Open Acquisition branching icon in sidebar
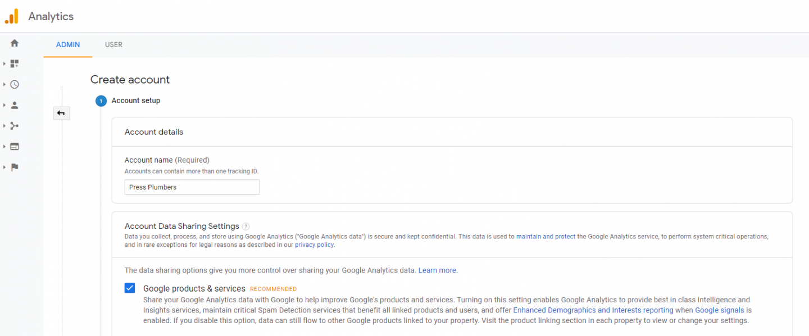 pos(15,126)
